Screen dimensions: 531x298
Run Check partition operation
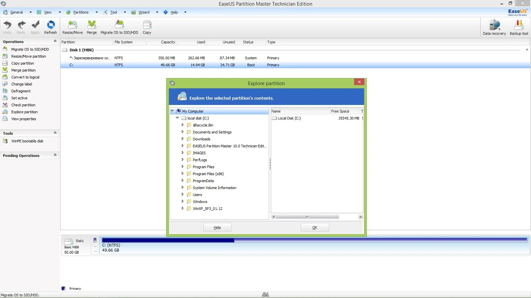[23, 105]
